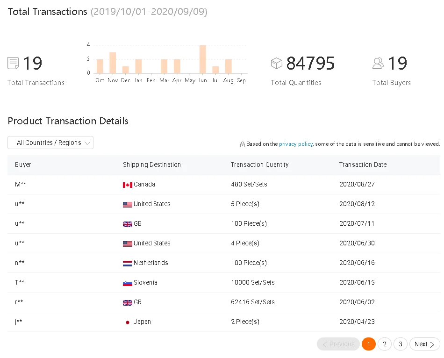Select page 3 of transactions

[401, 344]
